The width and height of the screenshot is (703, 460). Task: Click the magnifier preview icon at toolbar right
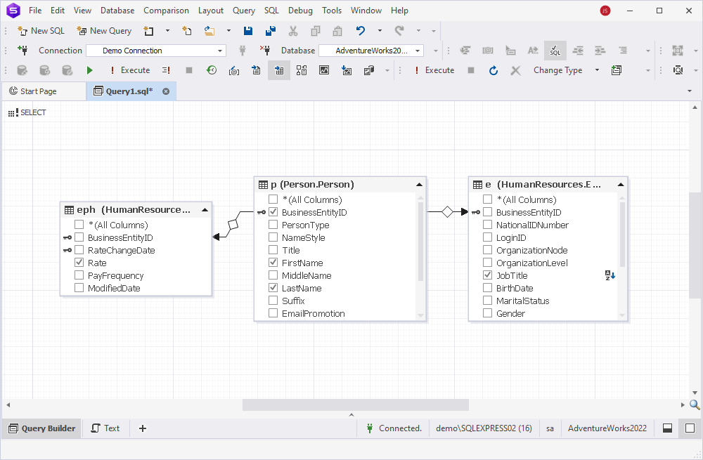678,70
